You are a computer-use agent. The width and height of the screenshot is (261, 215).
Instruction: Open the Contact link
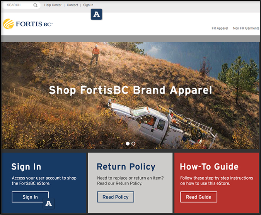click(x=72, y=5)
